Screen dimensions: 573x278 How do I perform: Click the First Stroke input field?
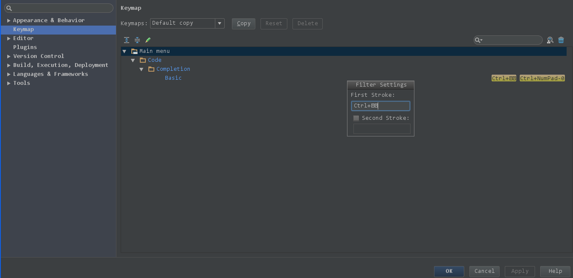(381, 106)
